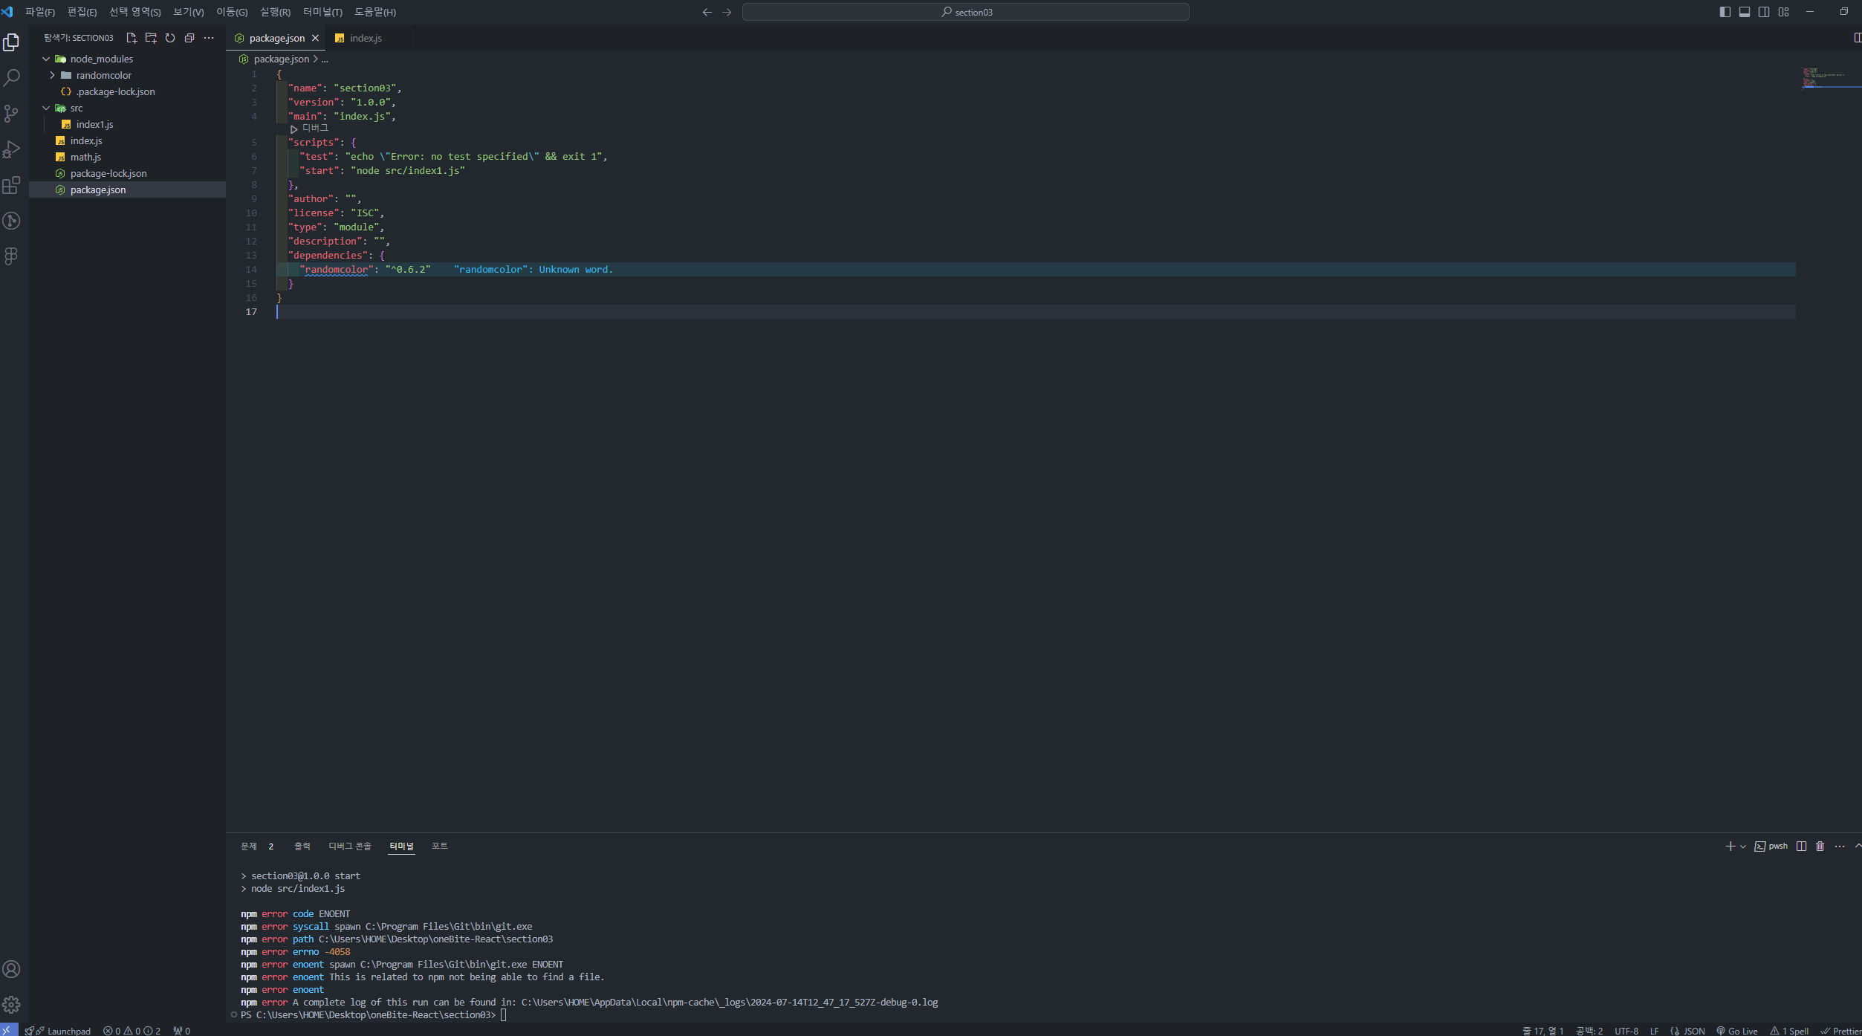Click the 디버그 code lens above scripts
Image resolution: width=1862 pixels, height=1036 pixels.
(x=314, y=128)
